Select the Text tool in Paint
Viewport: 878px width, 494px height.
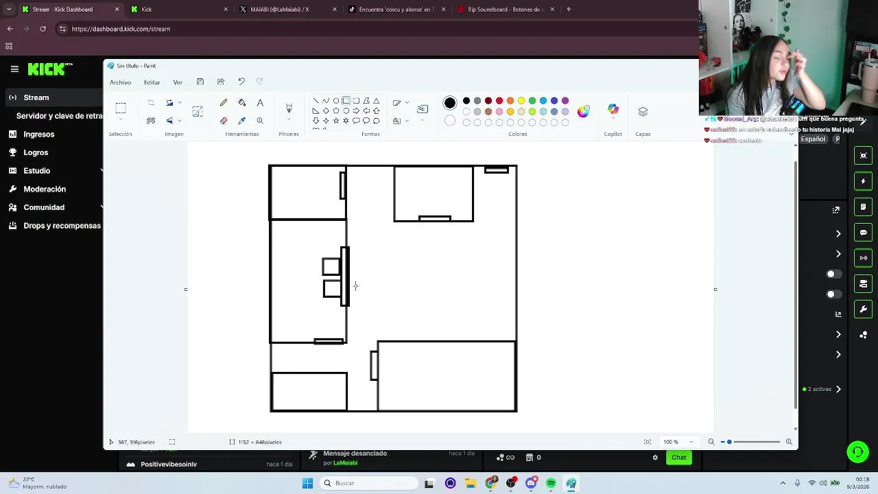click(260, 103)
